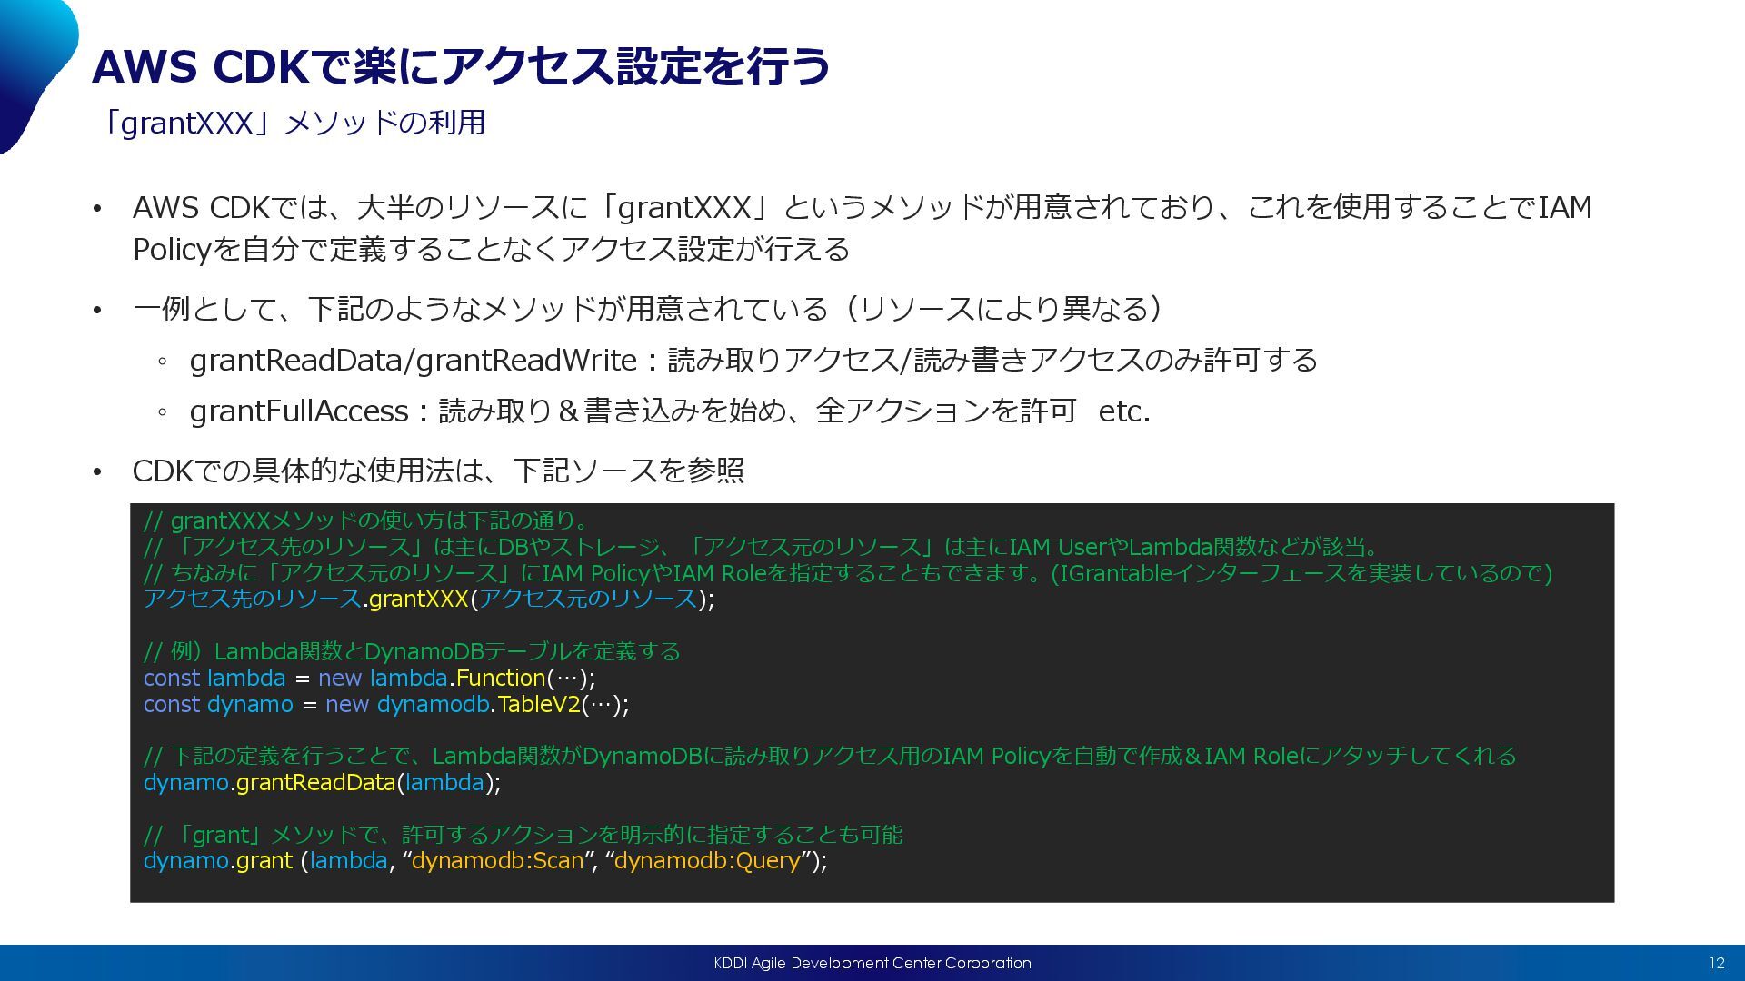Click the '「grant」メソッドで' comment line
This screenshot has height=981, width=1745.
click(523, 835)
